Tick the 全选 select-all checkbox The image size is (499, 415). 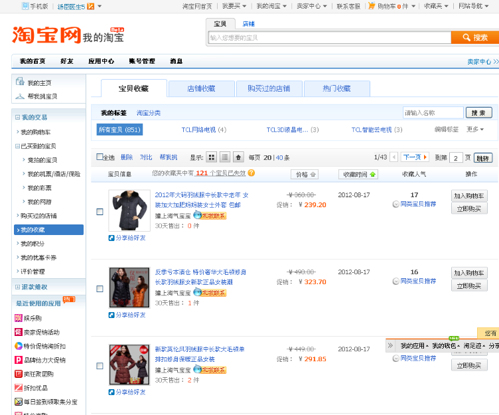coord(100,157)
